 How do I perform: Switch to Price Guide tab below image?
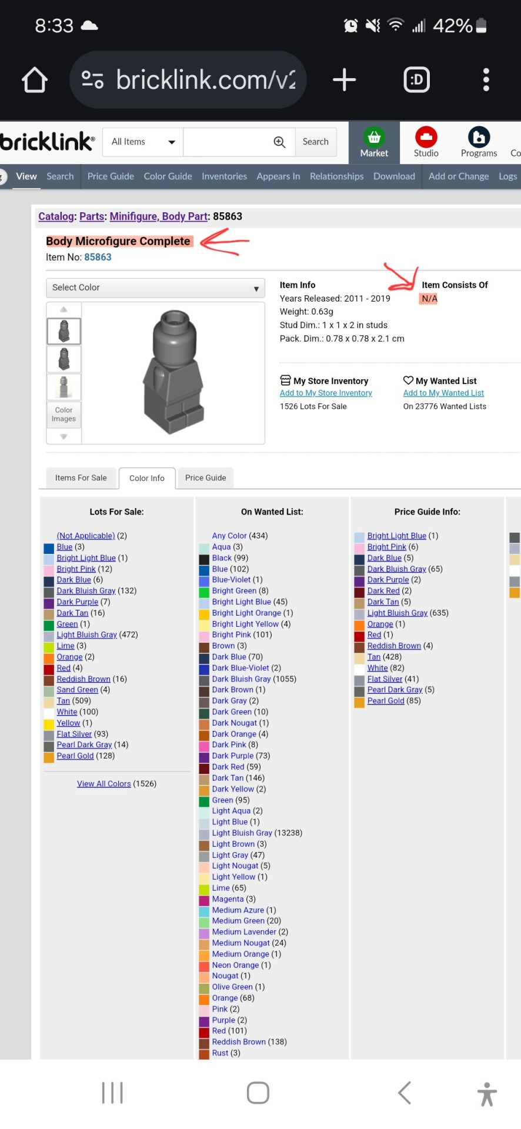click(205, 478)
